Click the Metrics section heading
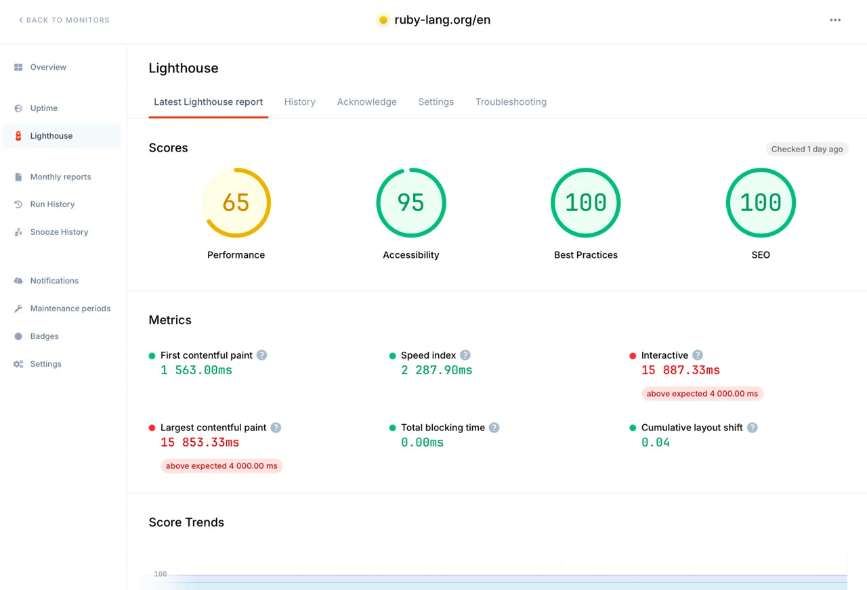 point(170,320)
